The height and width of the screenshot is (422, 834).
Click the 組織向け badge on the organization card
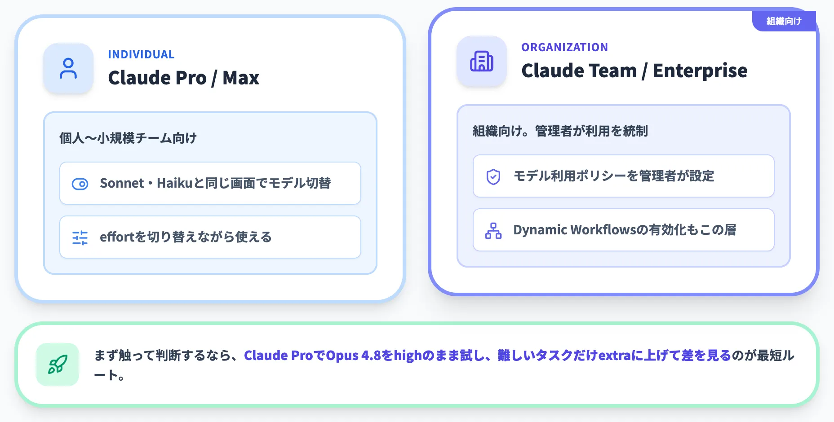coord(784,21)
